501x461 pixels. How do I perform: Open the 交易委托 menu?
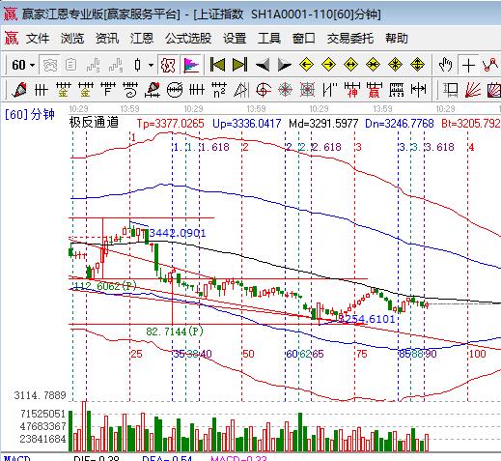point(350,39)
